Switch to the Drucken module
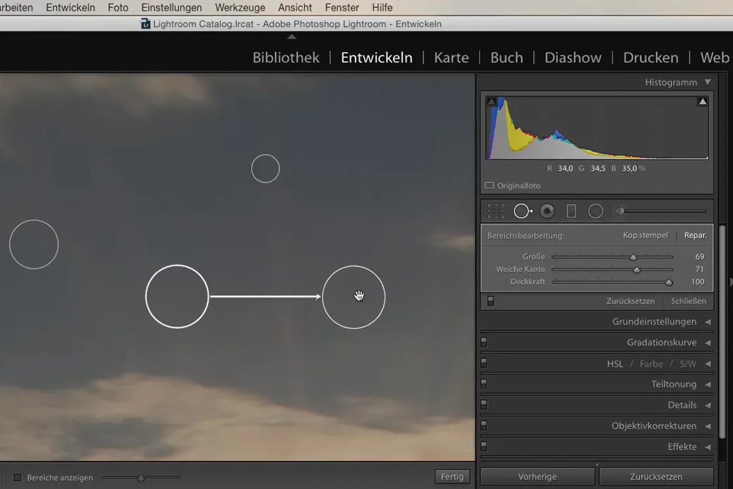733x489 pixels. tap(651, 57)
